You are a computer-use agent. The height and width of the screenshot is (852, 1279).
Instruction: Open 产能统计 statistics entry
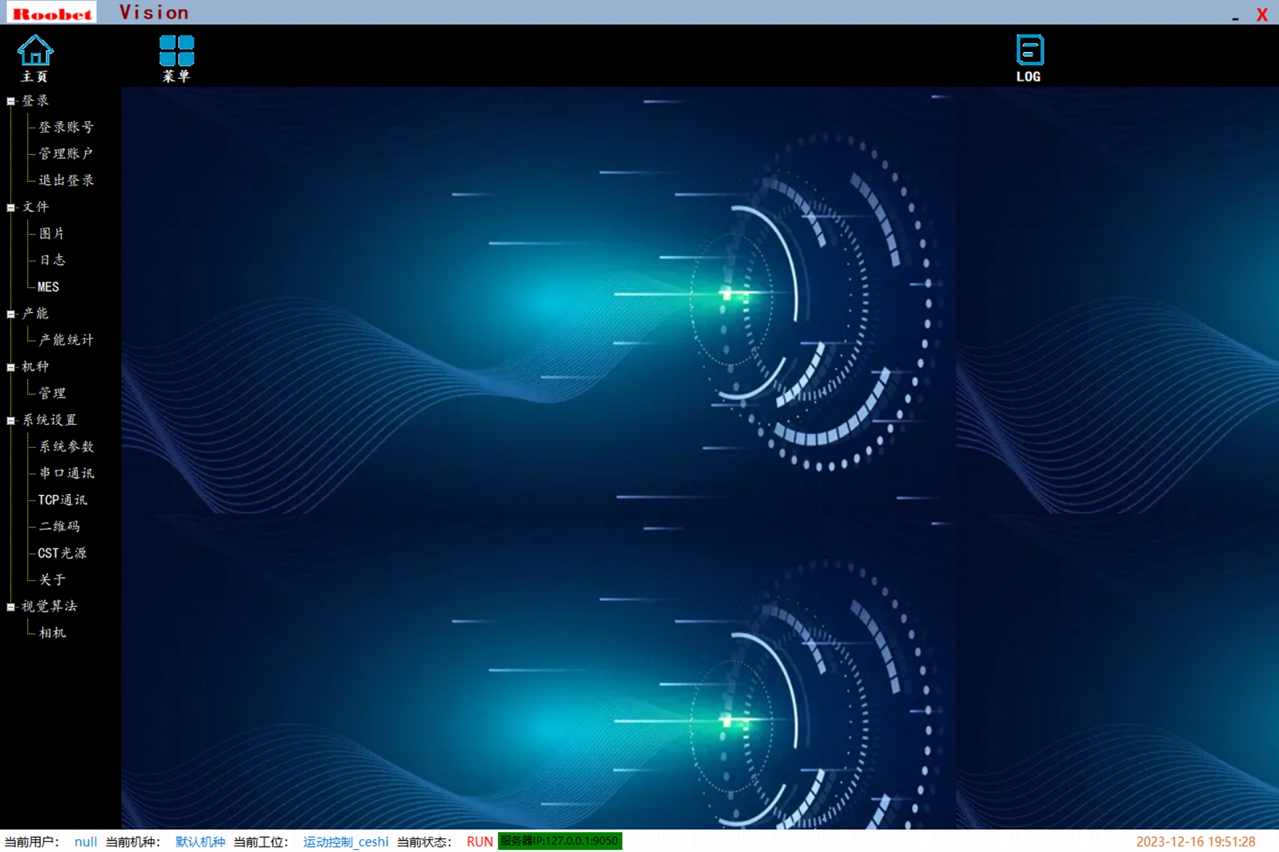point(66,340)
